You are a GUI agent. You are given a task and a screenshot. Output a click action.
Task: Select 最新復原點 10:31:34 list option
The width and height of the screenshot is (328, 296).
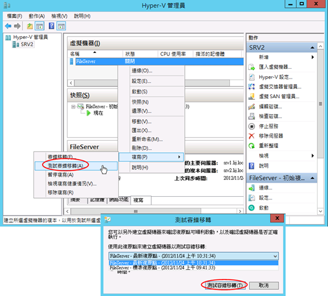pos(193,263)
